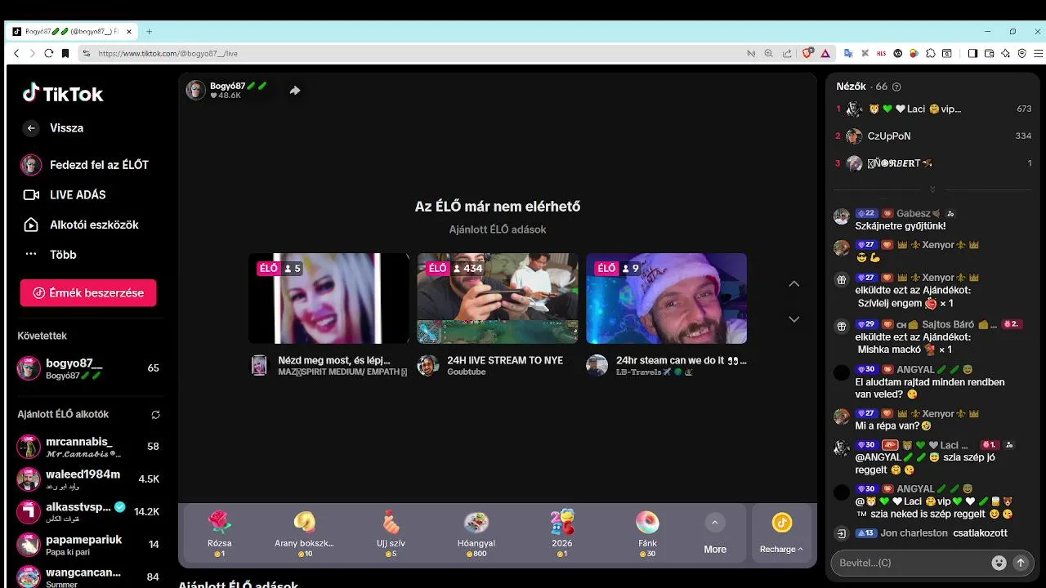This screenshot has width=1046, height=588.
Task: Open viewer CzUpPoN profile
Action: point(932,136)
